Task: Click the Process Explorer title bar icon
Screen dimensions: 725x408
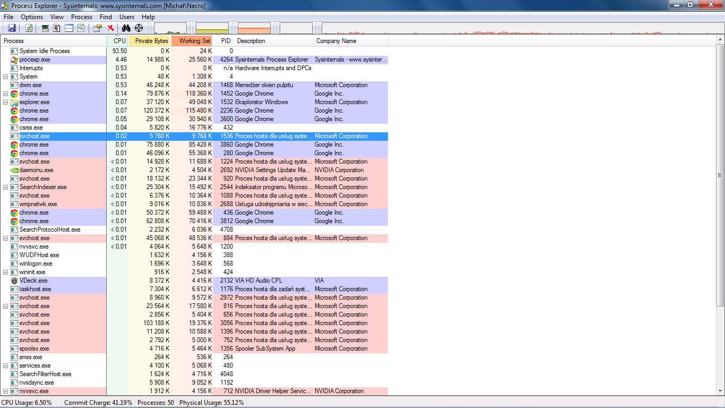Action: point(5,5)
